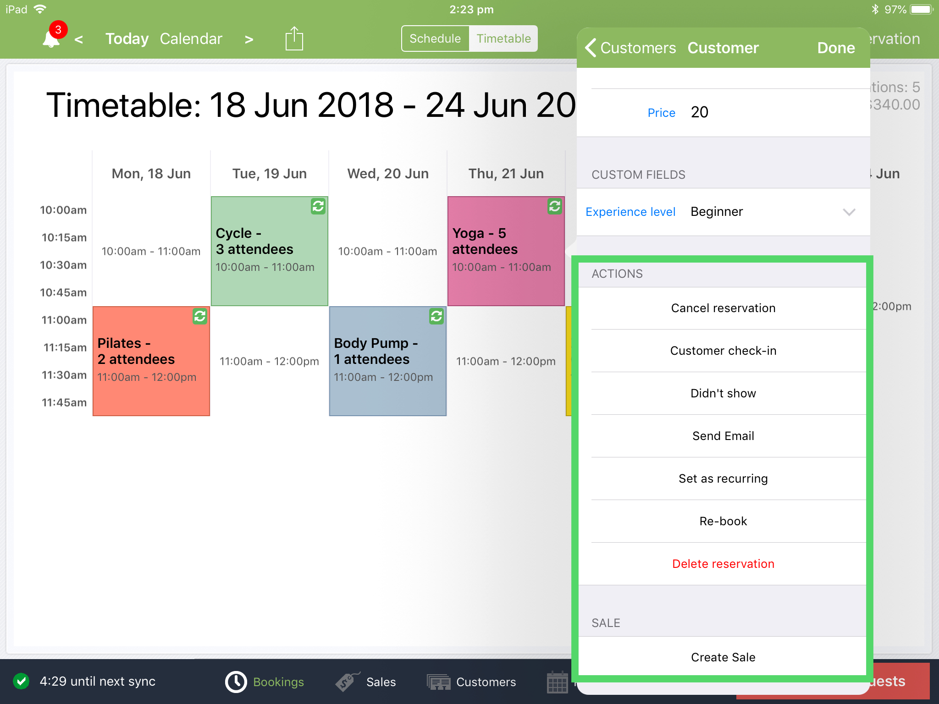
Task: Tap the Customer panel title
Action: [x=723, y=48]
